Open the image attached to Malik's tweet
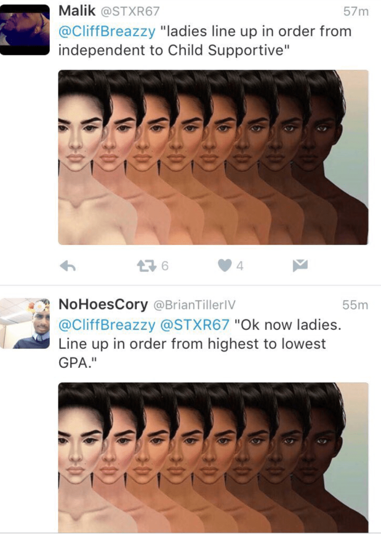Screen dimensions: 381x534 (x=213, y=157)
